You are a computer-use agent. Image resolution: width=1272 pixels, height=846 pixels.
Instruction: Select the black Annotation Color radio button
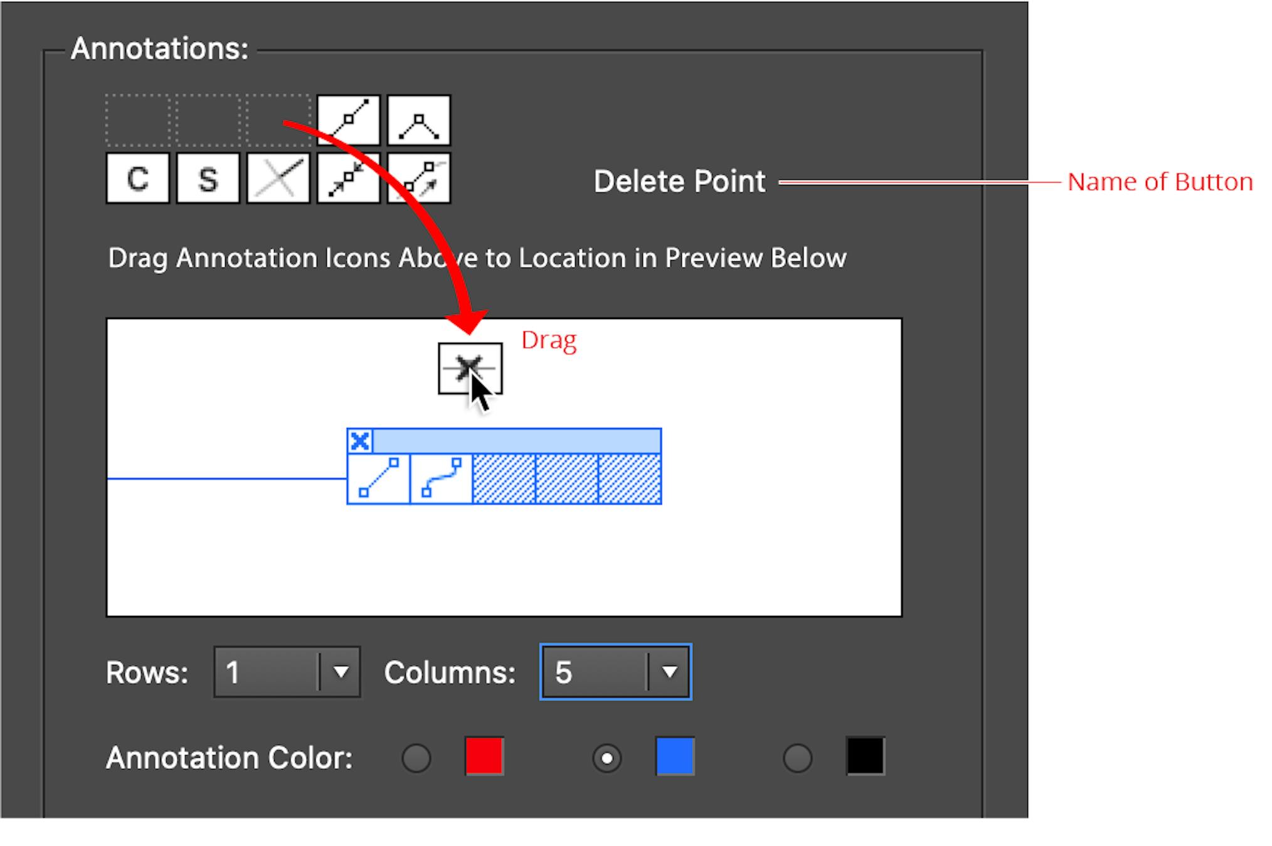coord(797,758)
